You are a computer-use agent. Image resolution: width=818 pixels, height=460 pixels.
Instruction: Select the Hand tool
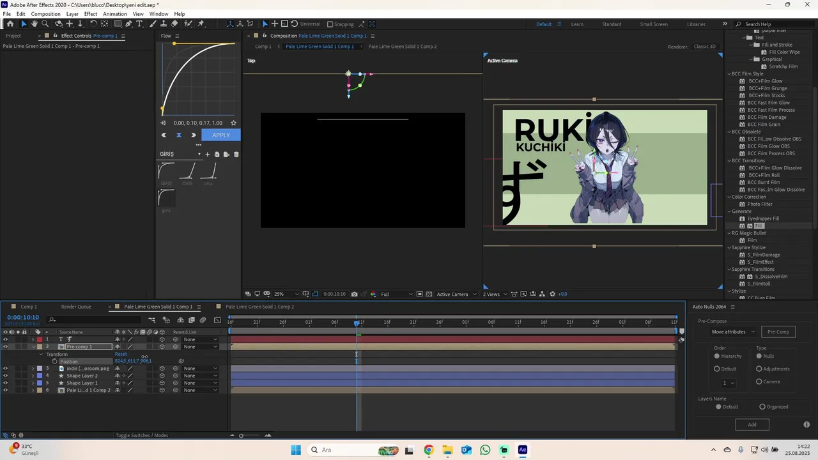[34, 24]
